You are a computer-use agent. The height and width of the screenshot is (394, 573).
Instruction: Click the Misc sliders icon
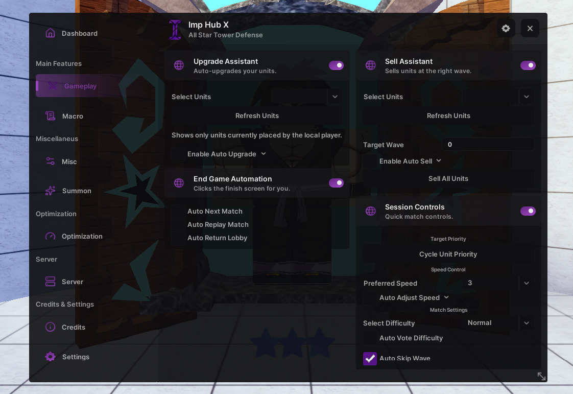point(51,161)
